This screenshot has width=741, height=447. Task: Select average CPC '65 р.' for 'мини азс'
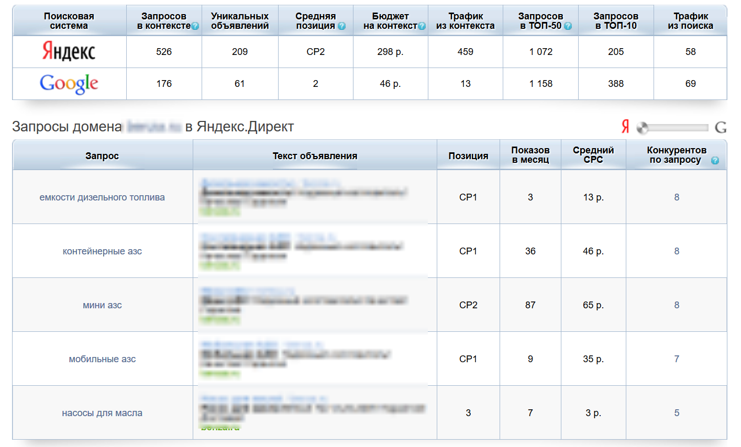click(x=593, y=305)
